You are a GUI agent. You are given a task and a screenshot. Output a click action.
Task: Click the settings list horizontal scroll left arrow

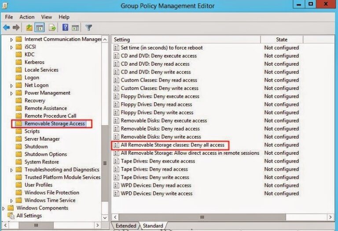coord(115,217)
